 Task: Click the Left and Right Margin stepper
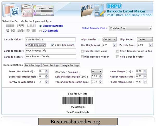(x=101, y=76)
